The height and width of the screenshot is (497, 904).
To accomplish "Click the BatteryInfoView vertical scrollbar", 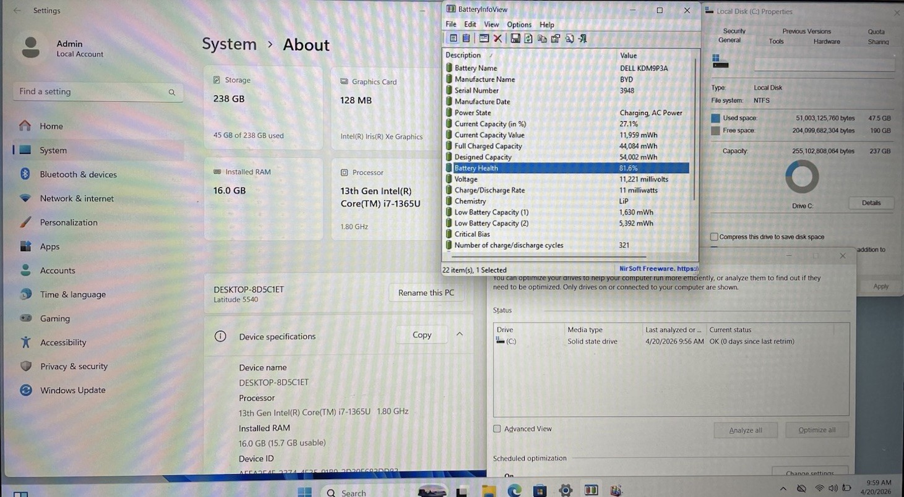I will (x=694, y=130).
